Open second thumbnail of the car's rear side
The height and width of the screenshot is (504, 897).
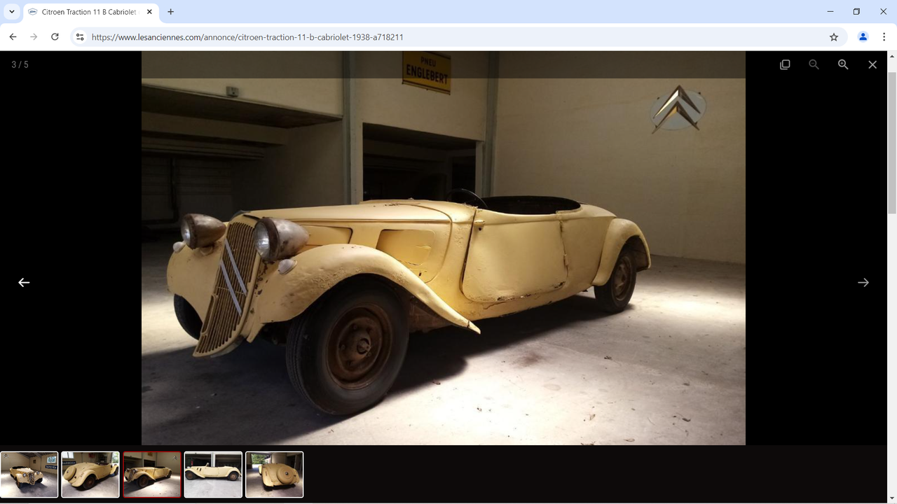(x=90, y=475)
